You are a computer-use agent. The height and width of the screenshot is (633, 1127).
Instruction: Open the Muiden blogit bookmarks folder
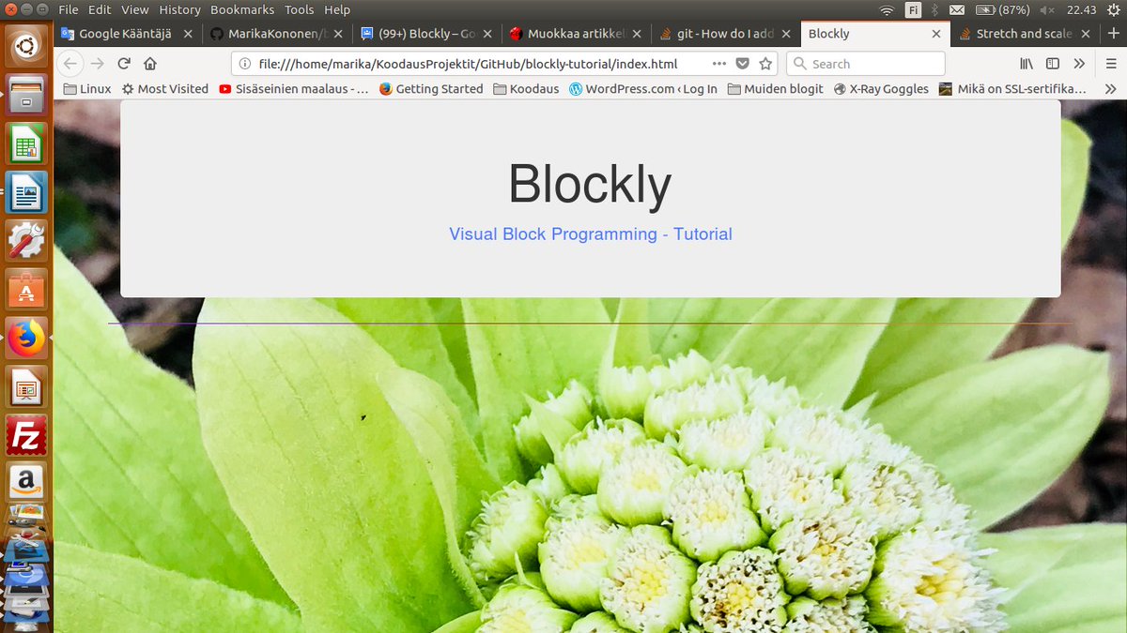tap(774, 89)
